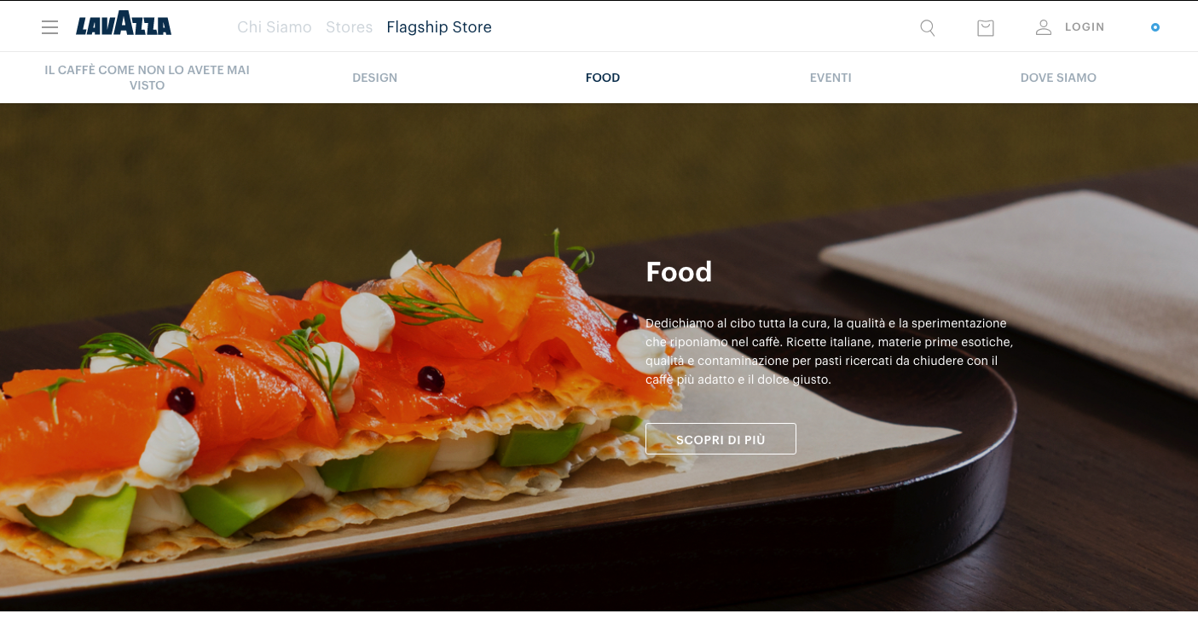Open 'Il caffè come non lo avete mai visto' tab

148,78
